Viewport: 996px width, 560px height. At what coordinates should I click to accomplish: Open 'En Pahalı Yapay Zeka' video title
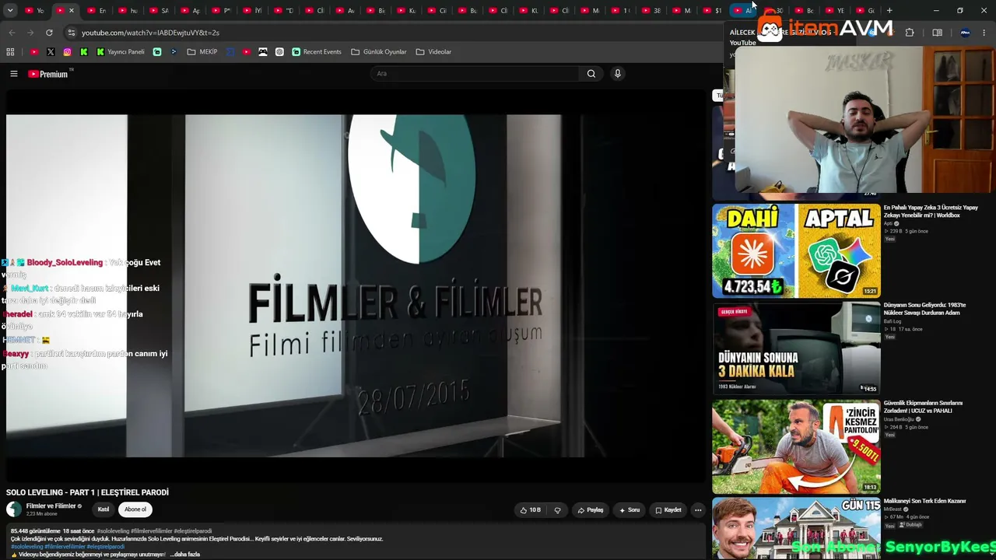click(931, 212)
